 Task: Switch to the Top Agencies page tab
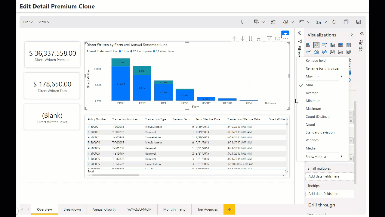point(208,209)
